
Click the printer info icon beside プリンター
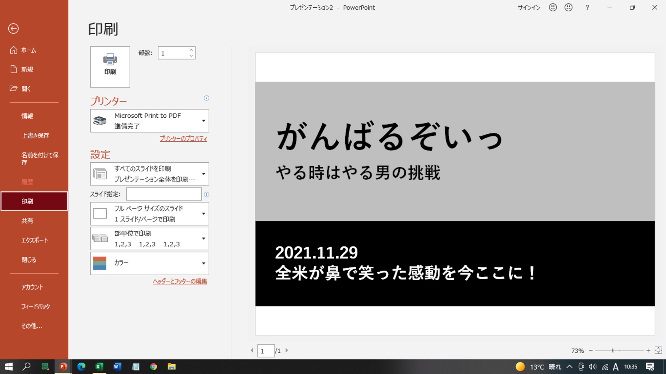pos(206,98)
